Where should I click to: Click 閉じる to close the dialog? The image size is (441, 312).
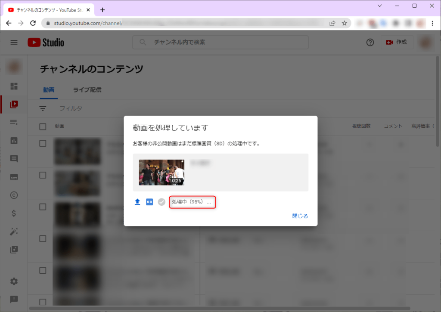(x=300, y=216)
